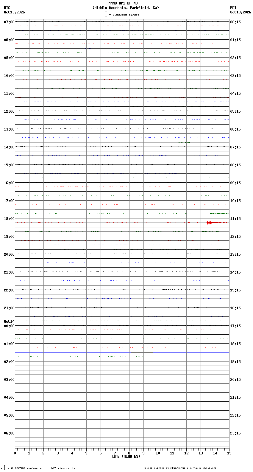
Task: Pick the 12:00 UTC time label
Action: [x=9, y=111]
